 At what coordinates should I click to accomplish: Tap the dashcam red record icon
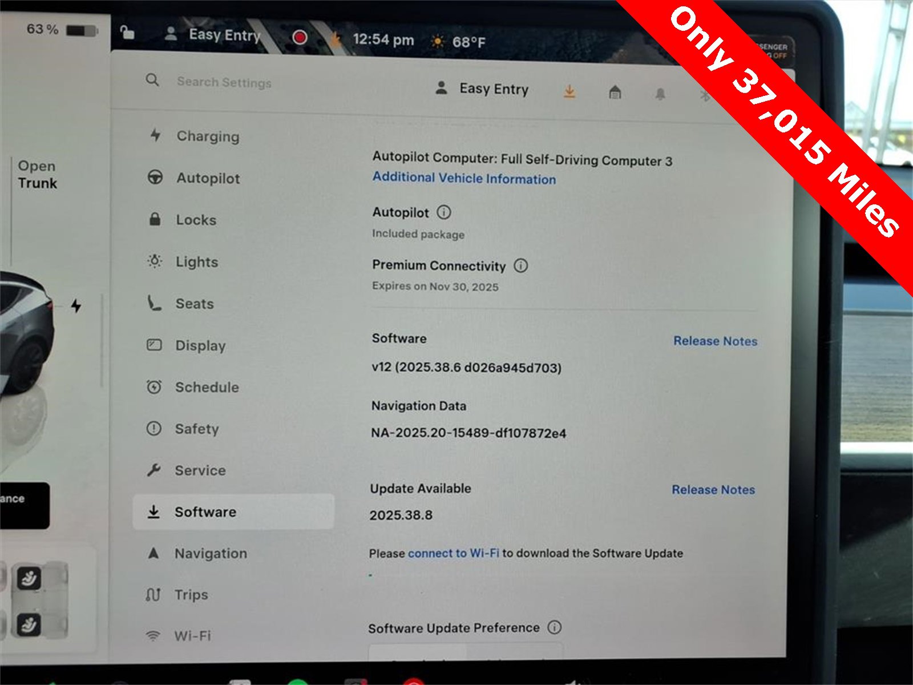299,38
